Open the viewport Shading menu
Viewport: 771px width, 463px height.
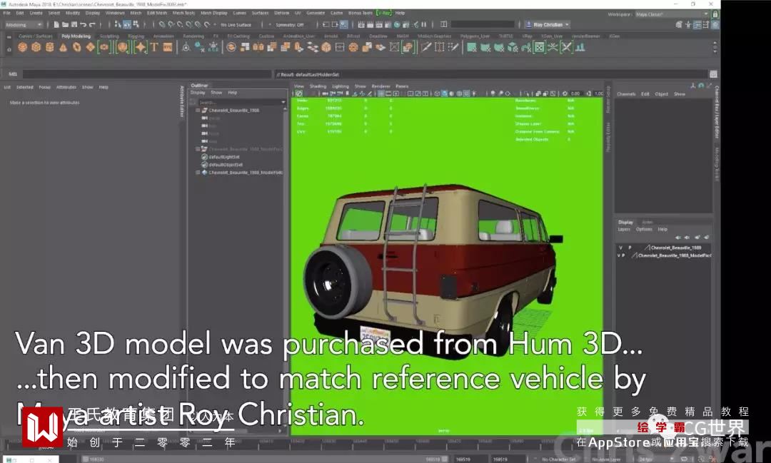(318, 86)
